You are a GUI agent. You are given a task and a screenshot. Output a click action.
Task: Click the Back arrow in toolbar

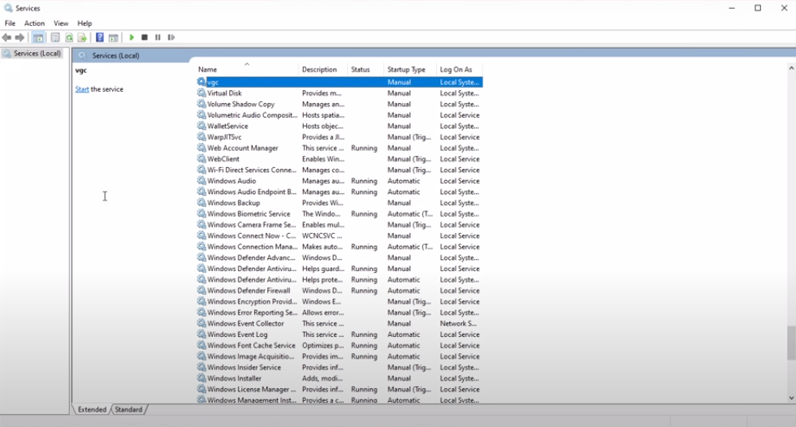point(6,37)
